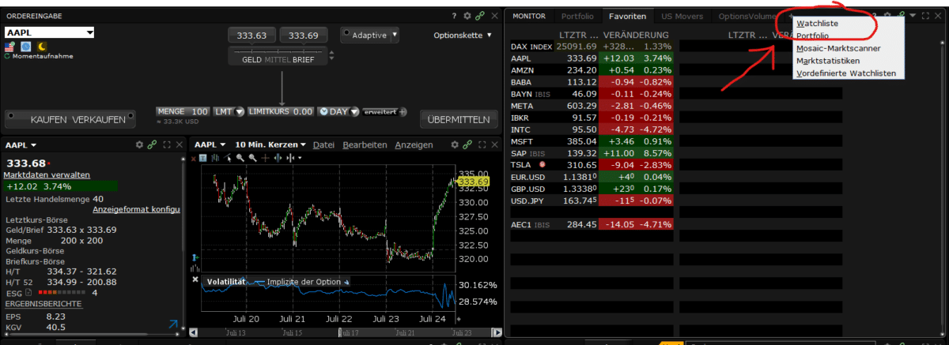Select the zoom-out magnifier in chart toolbar
Viewport: 949px width, 345px height.
(x=252, y=159)
